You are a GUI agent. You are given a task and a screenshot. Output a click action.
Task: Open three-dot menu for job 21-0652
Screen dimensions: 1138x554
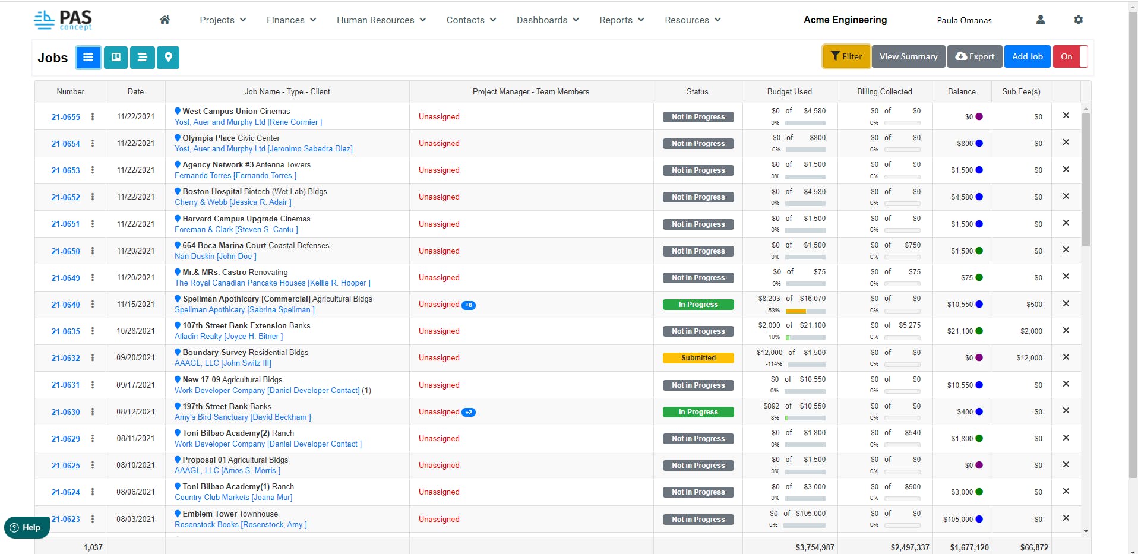point(92,197)
